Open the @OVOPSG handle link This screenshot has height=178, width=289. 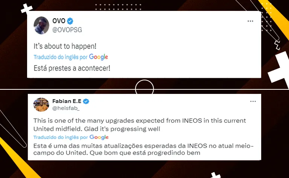click(x=67, y=30)
